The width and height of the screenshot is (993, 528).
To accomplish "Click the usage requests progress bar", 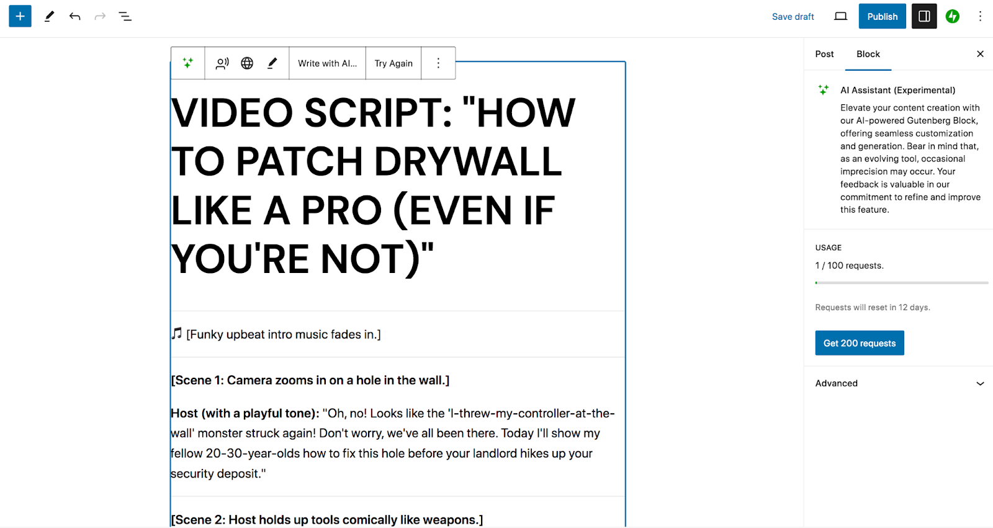I will (x=901, y=283).
